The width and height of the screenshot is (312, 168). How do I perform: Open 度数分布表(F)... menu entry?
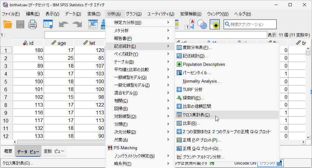(227, 47)
